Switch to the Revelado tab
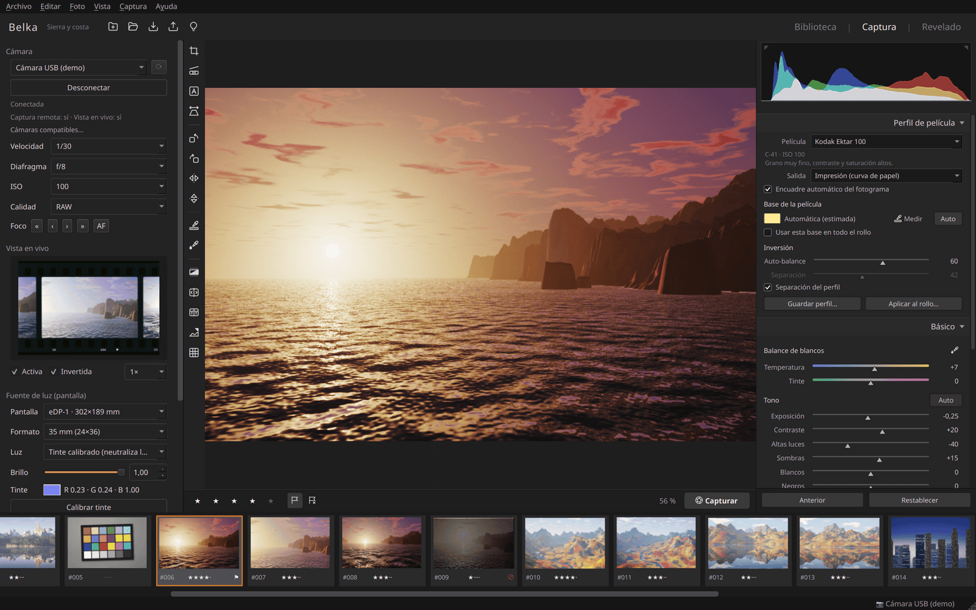The image size is (976, 610). (941, 27)
